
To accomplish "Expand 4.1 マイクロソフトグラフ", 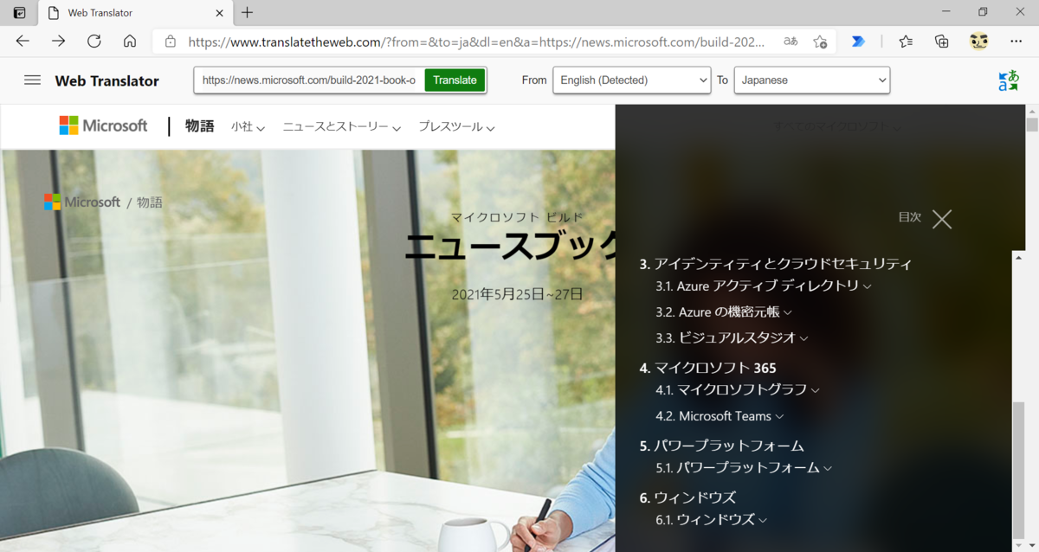I will point(738,389).
